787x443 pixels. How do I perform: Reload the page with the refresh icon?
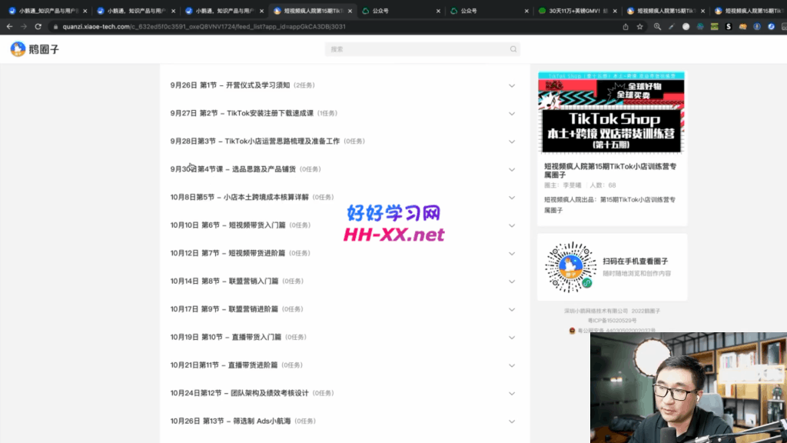coord(38,27)
